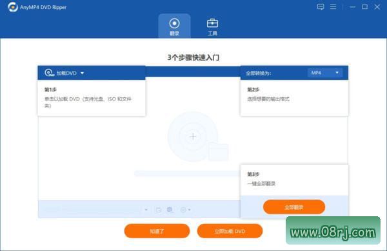Click the 一键全部翻录 description text
The image size is (387, 251).
(261, 184)
